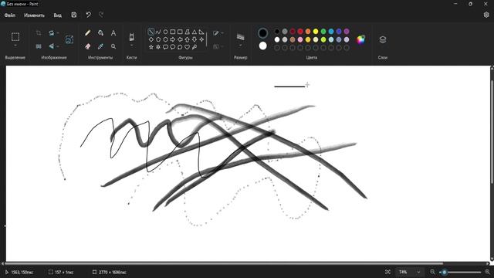Select the Five-point star shape
This screenshot has width=494, height=278.
click(x=151, y=47)
